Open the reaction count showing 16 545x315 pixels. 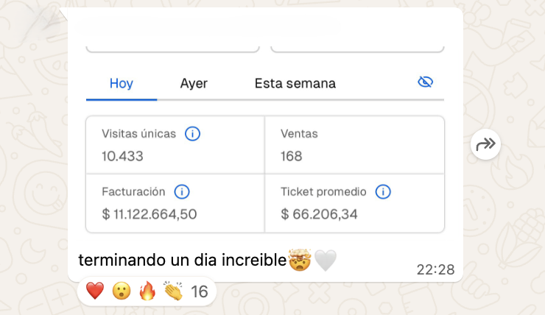(200, 291)
